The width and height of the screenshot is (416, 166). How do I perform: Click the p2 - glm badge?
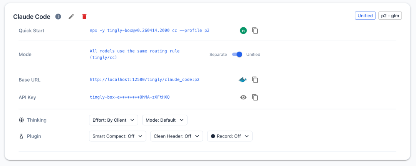(390, 16)
